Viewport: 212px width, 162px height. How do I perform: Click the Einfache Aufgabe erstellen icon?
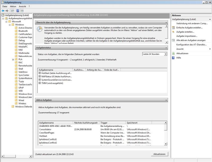[173, 28]
